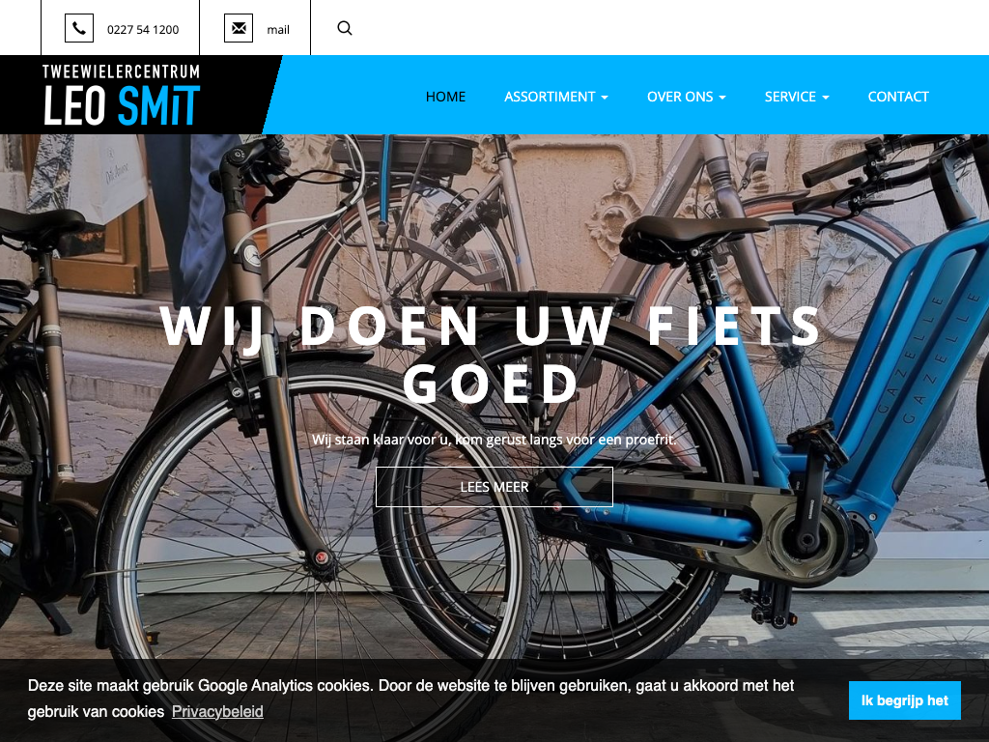Call phone number 0227 54 1200
This screenshot has height=742, width=989.
coord(143,30)
